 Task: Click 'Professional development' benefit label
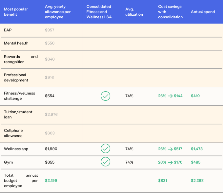[x=16, y=78]
